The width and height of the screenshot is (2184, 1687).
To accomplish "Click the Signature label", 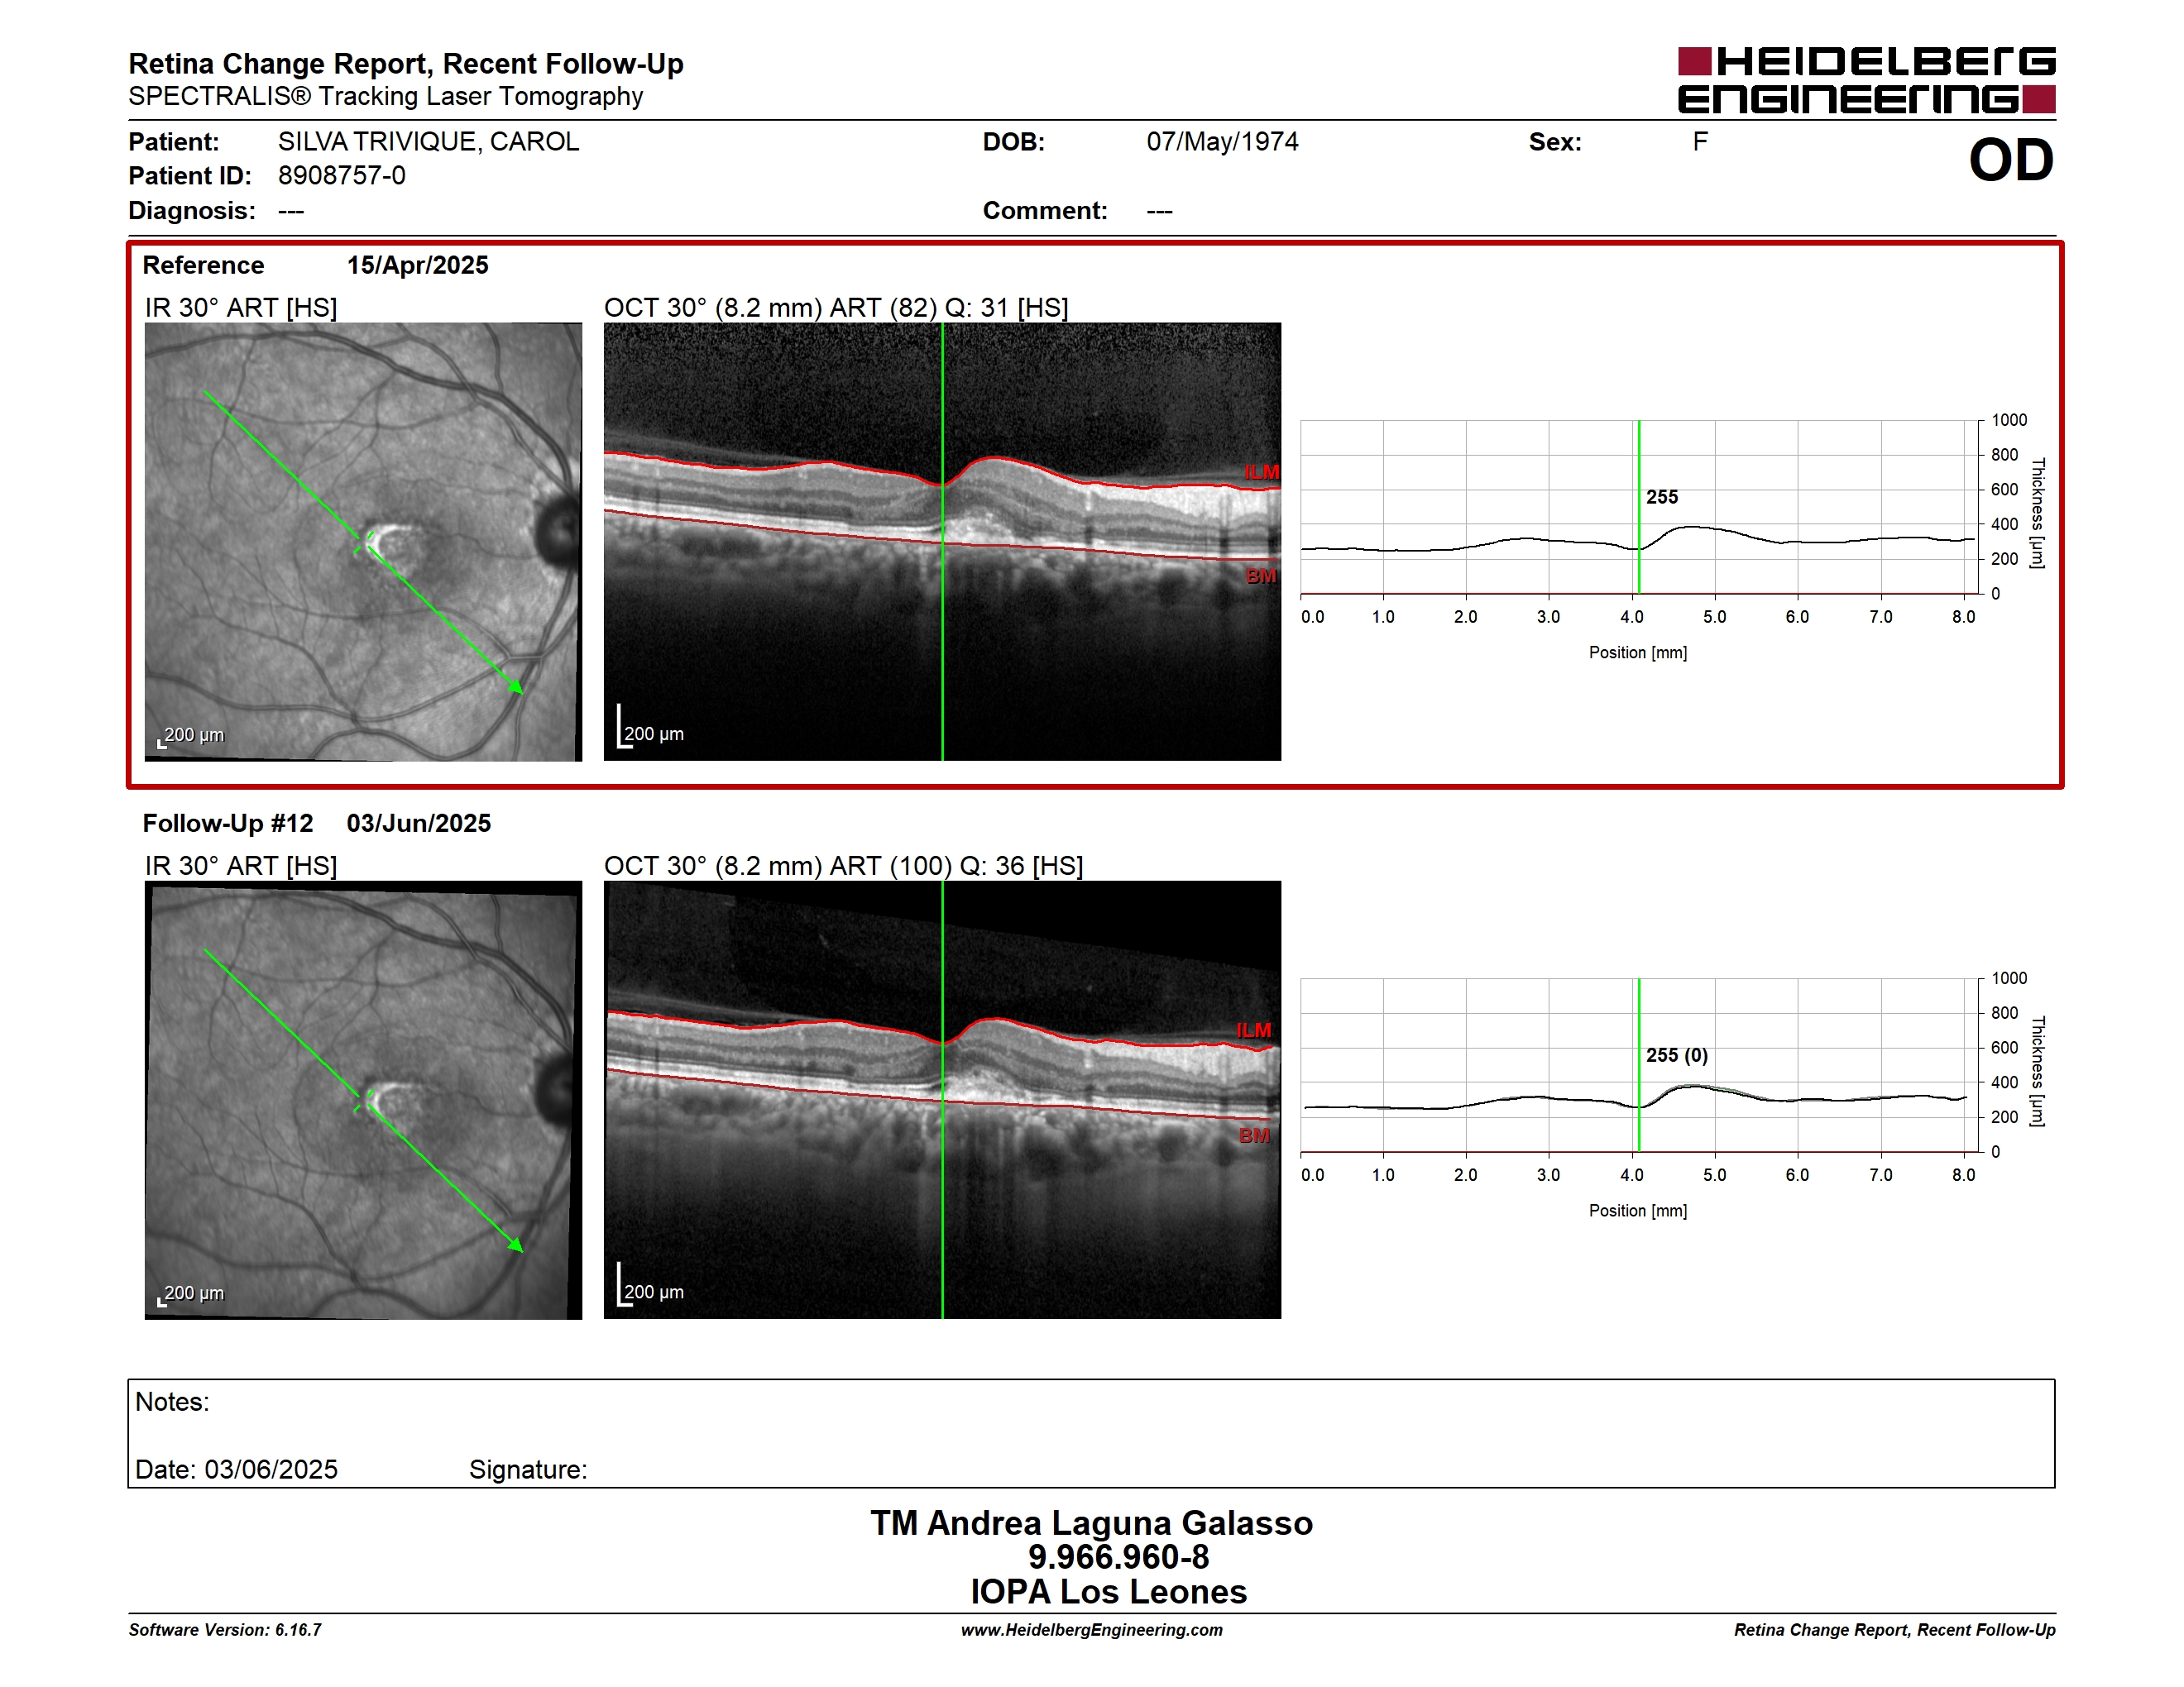I will 528,1470.
